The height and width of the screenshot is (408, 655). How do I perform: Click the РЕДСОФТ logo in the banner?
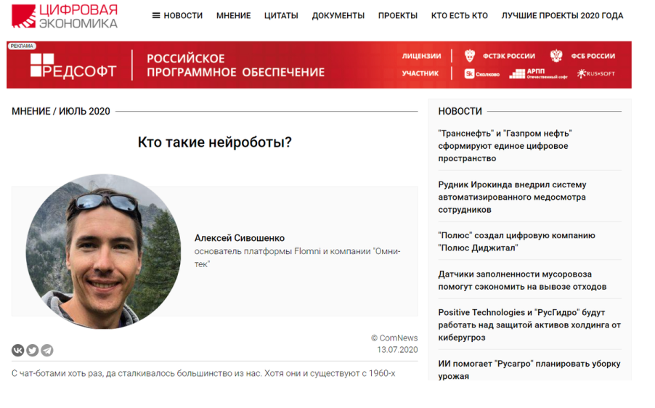click(x=73, y=65)
